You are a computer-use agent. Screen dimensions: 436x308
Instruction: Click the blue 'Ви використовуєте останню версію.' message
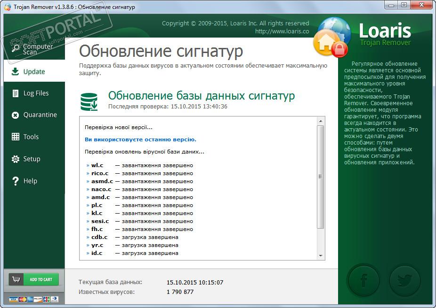tap(140, 139)
